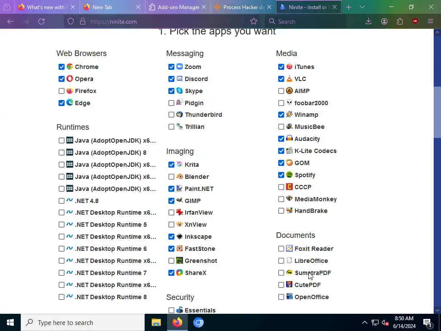This screenshot has width=441, height=331.
Task: Go back to the previous page
Action: (x=10, y=22)
